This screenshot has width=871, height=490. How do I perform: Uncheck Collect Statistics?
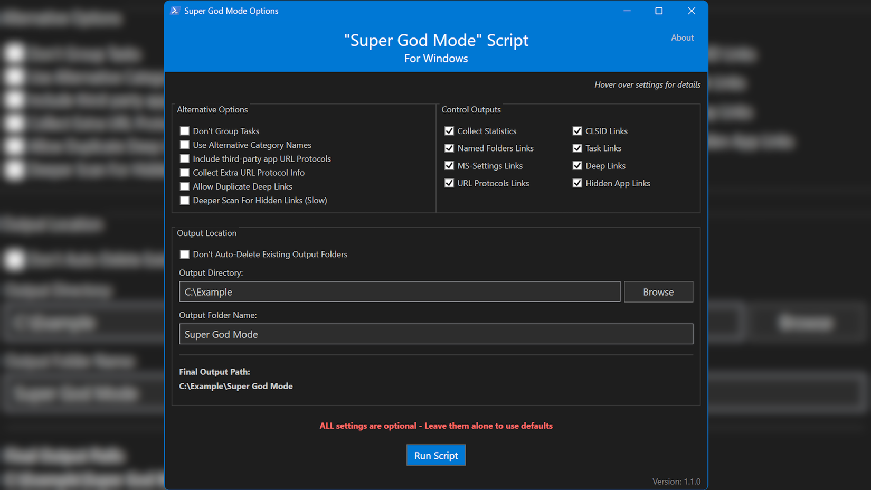(449, 130)
